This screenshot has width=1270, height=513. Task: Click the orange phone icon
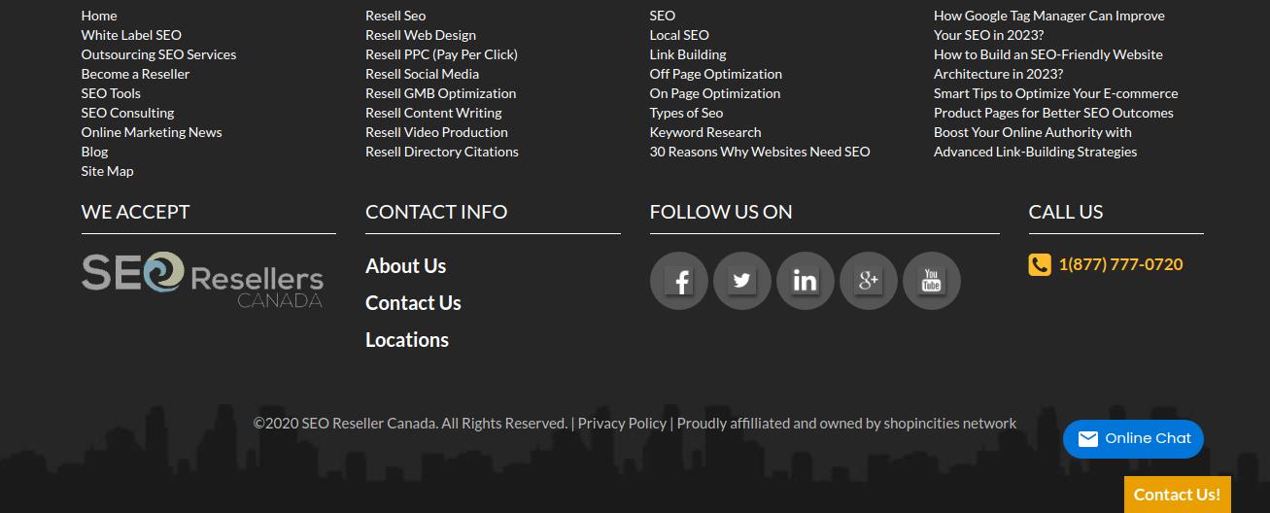(x=1040, y=264)
